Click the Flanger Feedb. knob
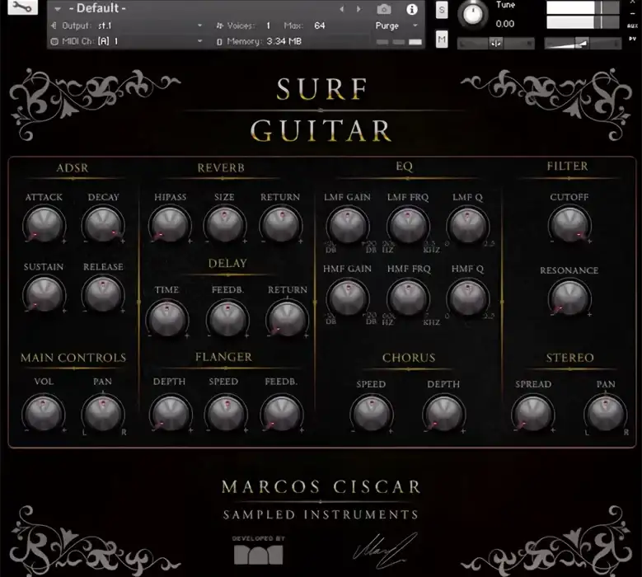Viewport: 642px width, 577px height. click(x=281, y=412)
